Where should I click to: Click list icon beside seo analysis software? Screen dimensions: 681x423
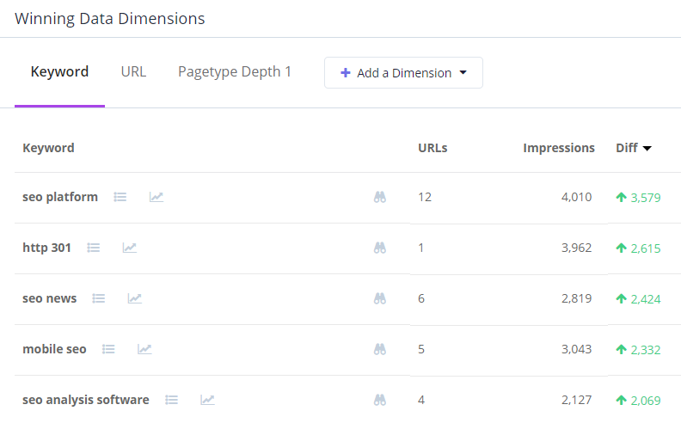point(172,400)
